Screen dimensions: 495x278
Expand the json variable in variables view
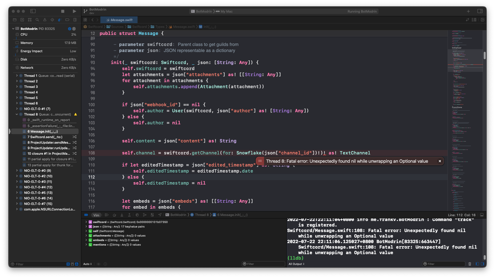(x=86, y=227)
